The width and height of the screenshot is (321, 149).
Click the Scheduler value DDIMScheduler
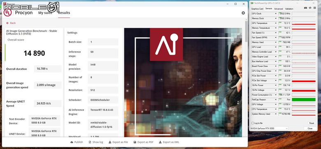point(103,100)
